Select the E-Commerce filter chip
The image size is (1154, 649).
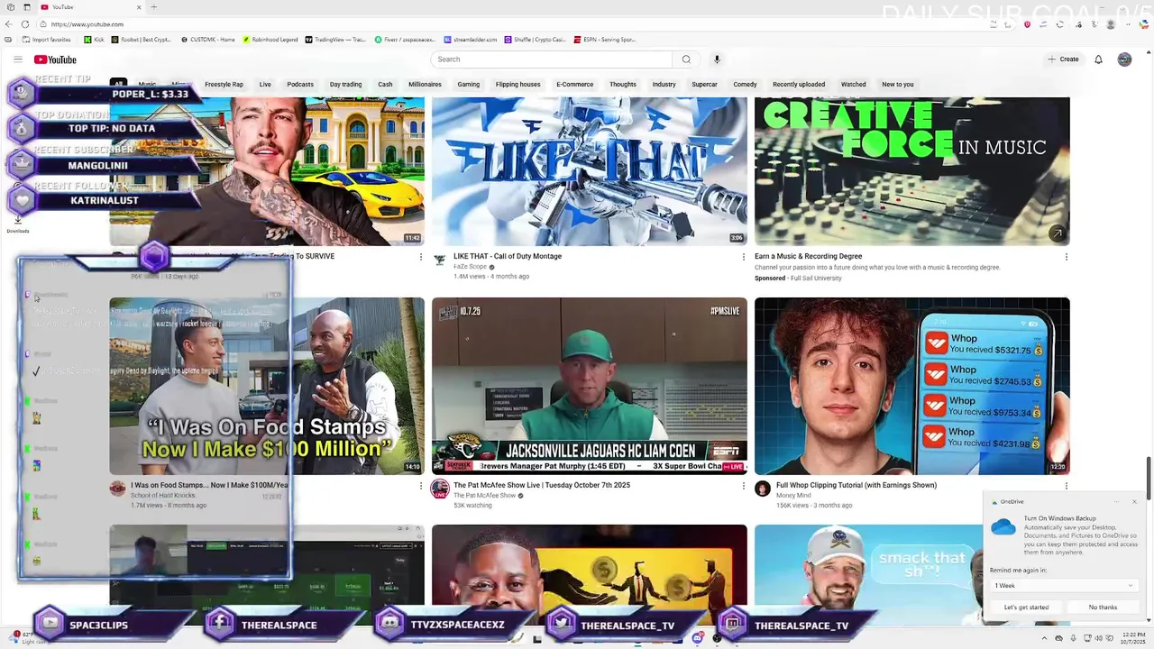click(574, 85)
